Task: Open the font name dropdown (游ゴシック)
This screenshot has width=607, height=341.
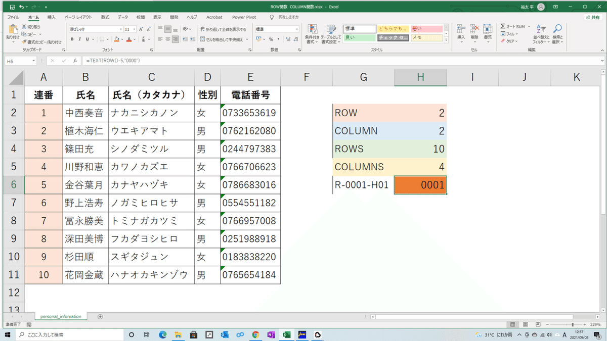Action: coord(120,29)
